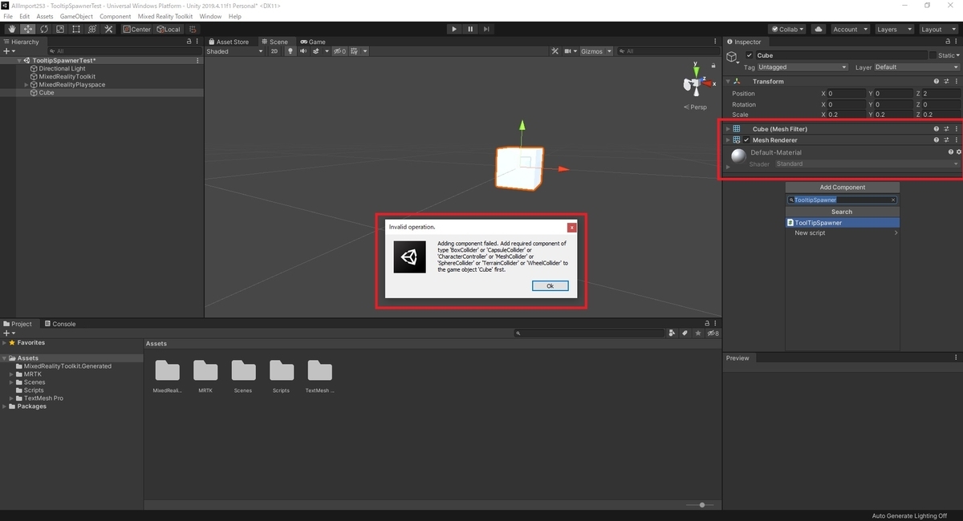The height and width of the screenshot is (521, 963).
Task: Click the Default-Material preview sphere
Action: click(738, 155)
